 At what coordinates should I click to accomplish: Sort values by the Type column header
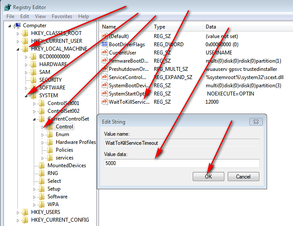(177, 27)
